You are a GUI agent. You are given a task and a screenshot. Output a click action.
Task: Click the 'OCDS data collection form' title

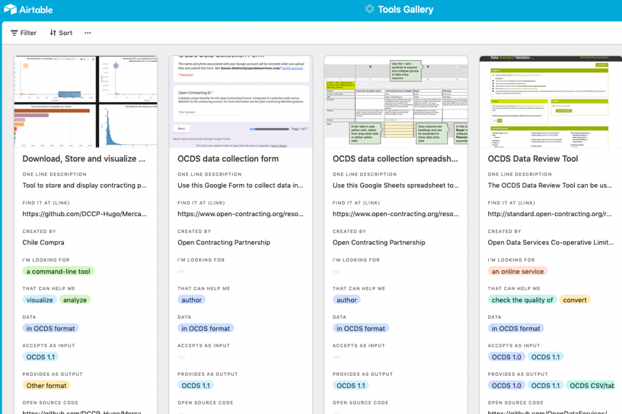point(228,158)
